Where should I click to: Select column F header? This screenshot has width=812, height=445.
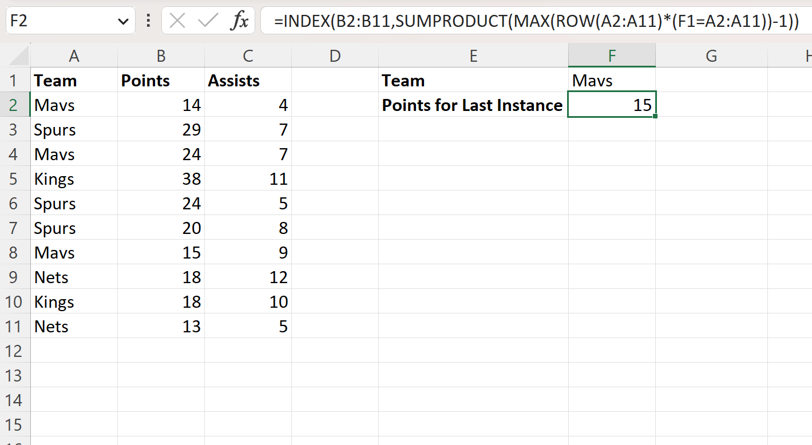[x=612, y=55]
